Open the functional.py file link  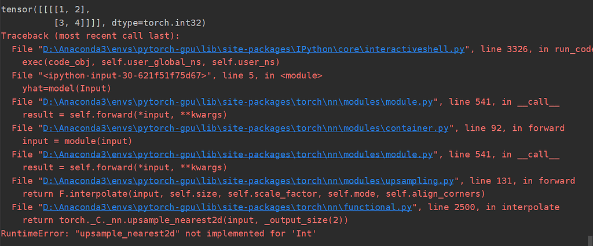pos(228,207)
